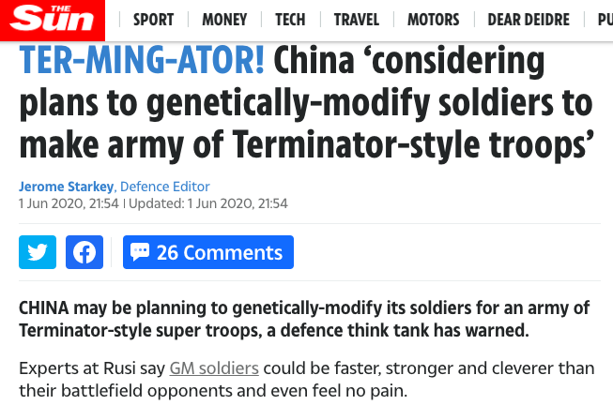Share article via Twitter icon

(38, 252)
